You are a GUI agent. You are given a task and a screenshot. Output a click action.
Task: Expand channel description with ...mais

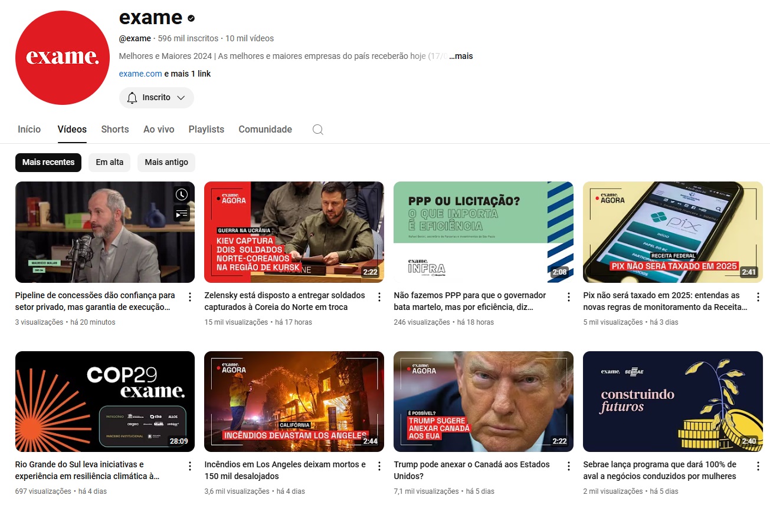[463, 57]
